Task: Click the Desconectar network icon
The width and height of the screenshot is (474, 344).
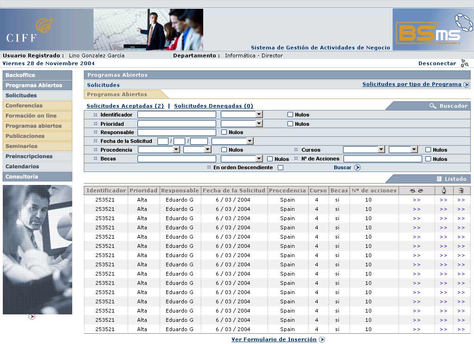Action: pos(464,63)
